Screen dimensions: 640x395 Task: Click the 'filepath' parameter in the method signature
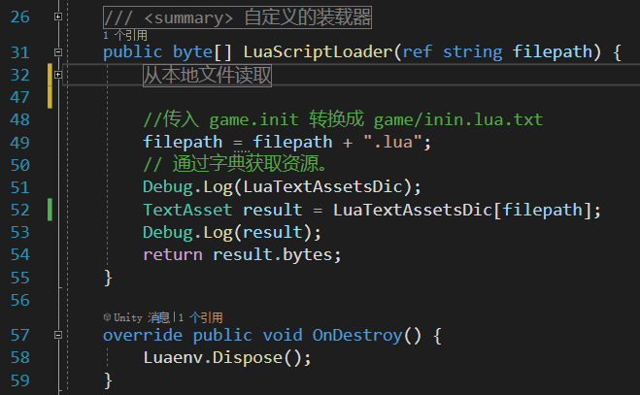(x=553, y=51)
